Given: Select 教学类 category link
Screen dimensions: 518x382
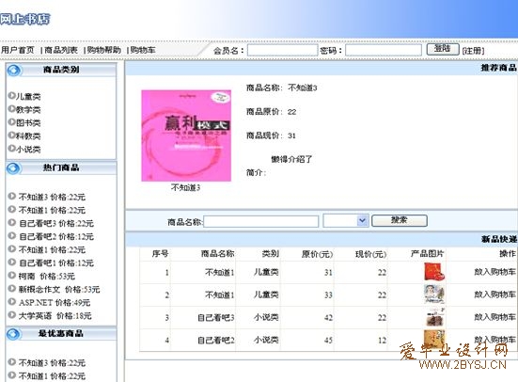Looking at the screenshot, I should coord(28,110).
